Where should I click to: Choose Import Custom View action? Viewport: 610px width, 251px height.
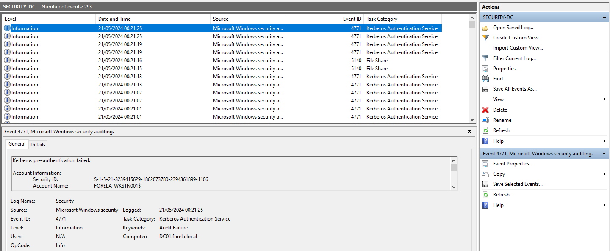(x=518, y=48)
